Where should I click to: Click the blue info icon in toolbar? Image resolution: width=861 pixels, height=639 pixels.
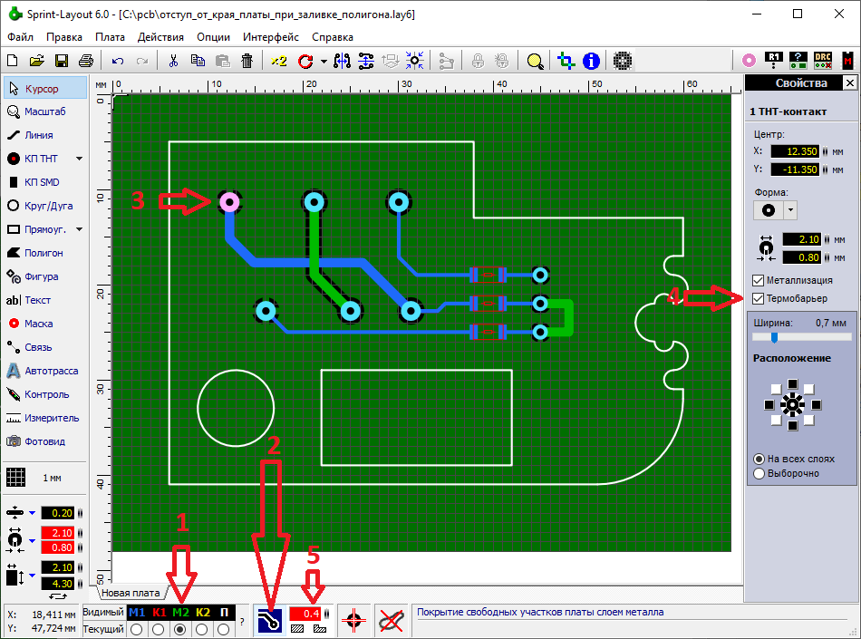pos(592,61)
